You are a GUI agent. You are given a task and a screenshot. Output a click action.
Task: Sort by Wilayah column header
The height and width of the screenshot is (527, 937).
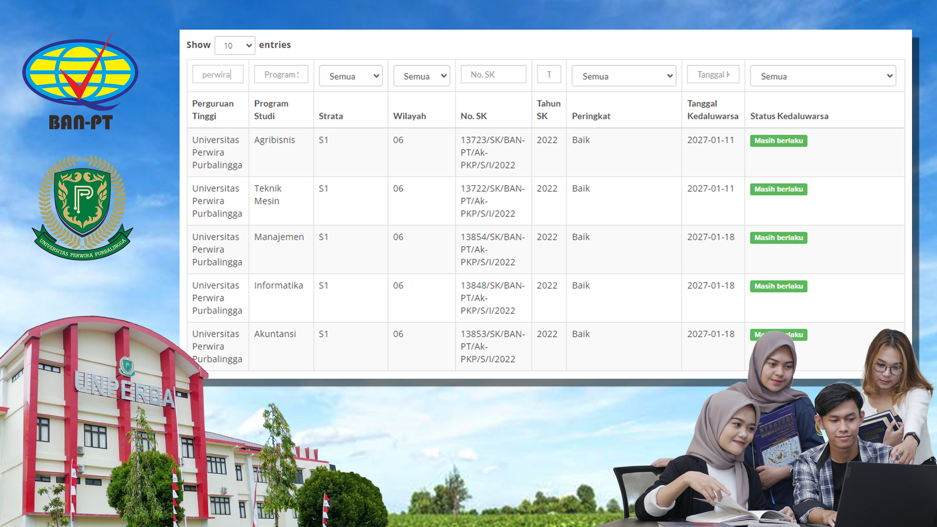(422, 110)
